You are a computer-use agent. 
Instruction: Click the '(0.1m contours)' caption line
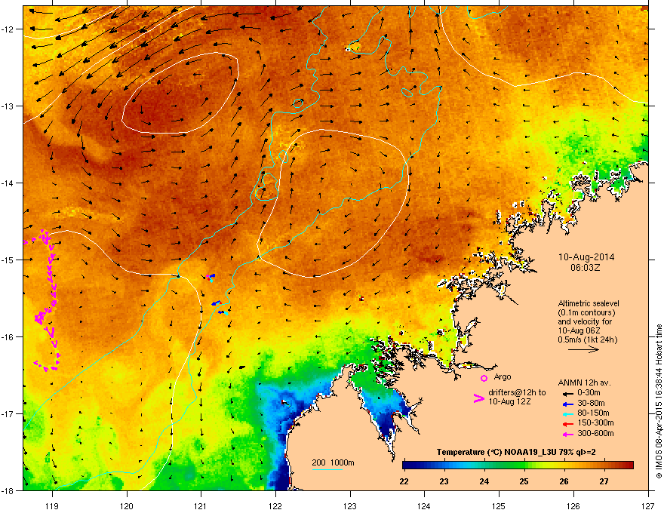click(586, 313)
